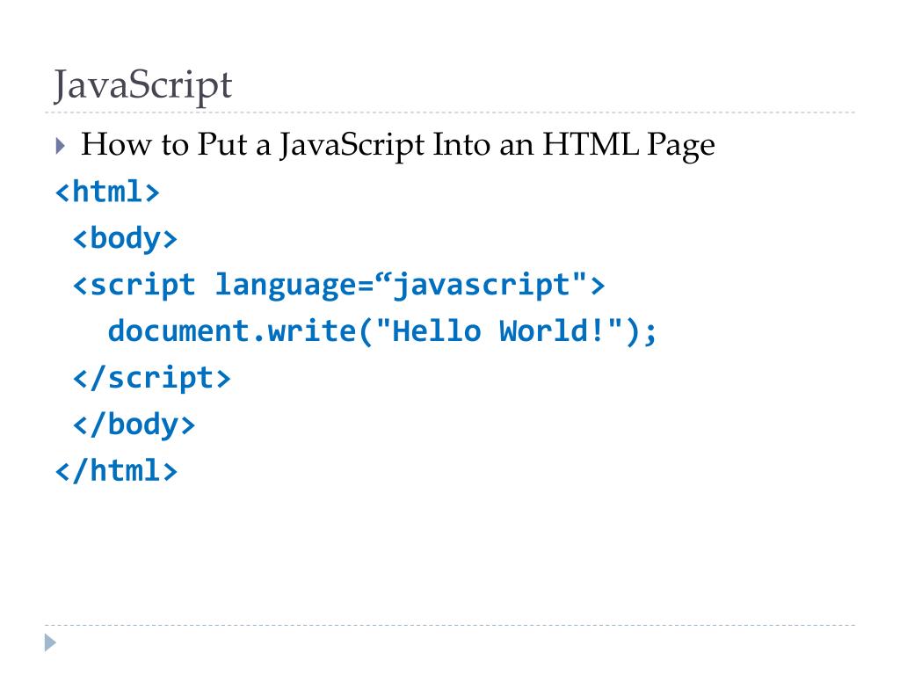
Task: Click the opening "<html>" code line
Action: (x=107, y=191)
